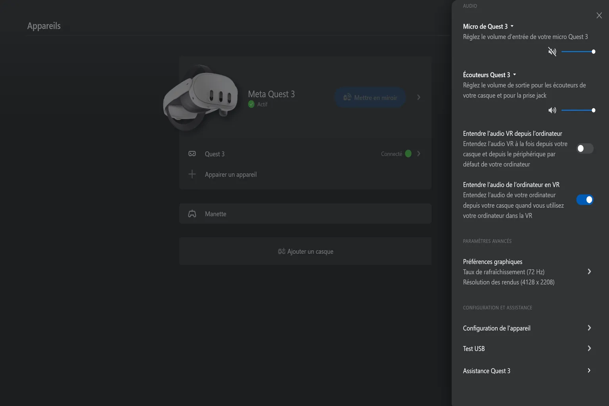
Task: Close the side settings panel
Action: tap(599, 15)
